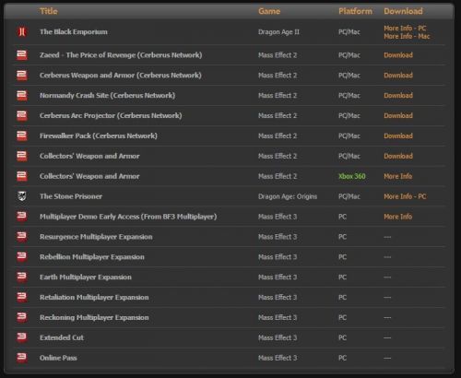
Task: Select the Resurgence Multiplayer Expansion title
Action: [x=96, y=237]
